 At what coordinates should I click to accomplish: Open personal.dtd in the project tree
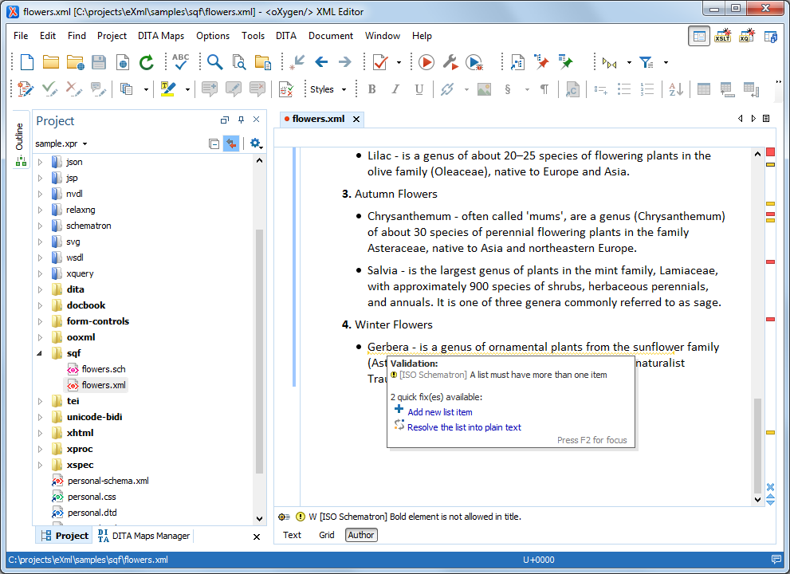tap(92, 513)
